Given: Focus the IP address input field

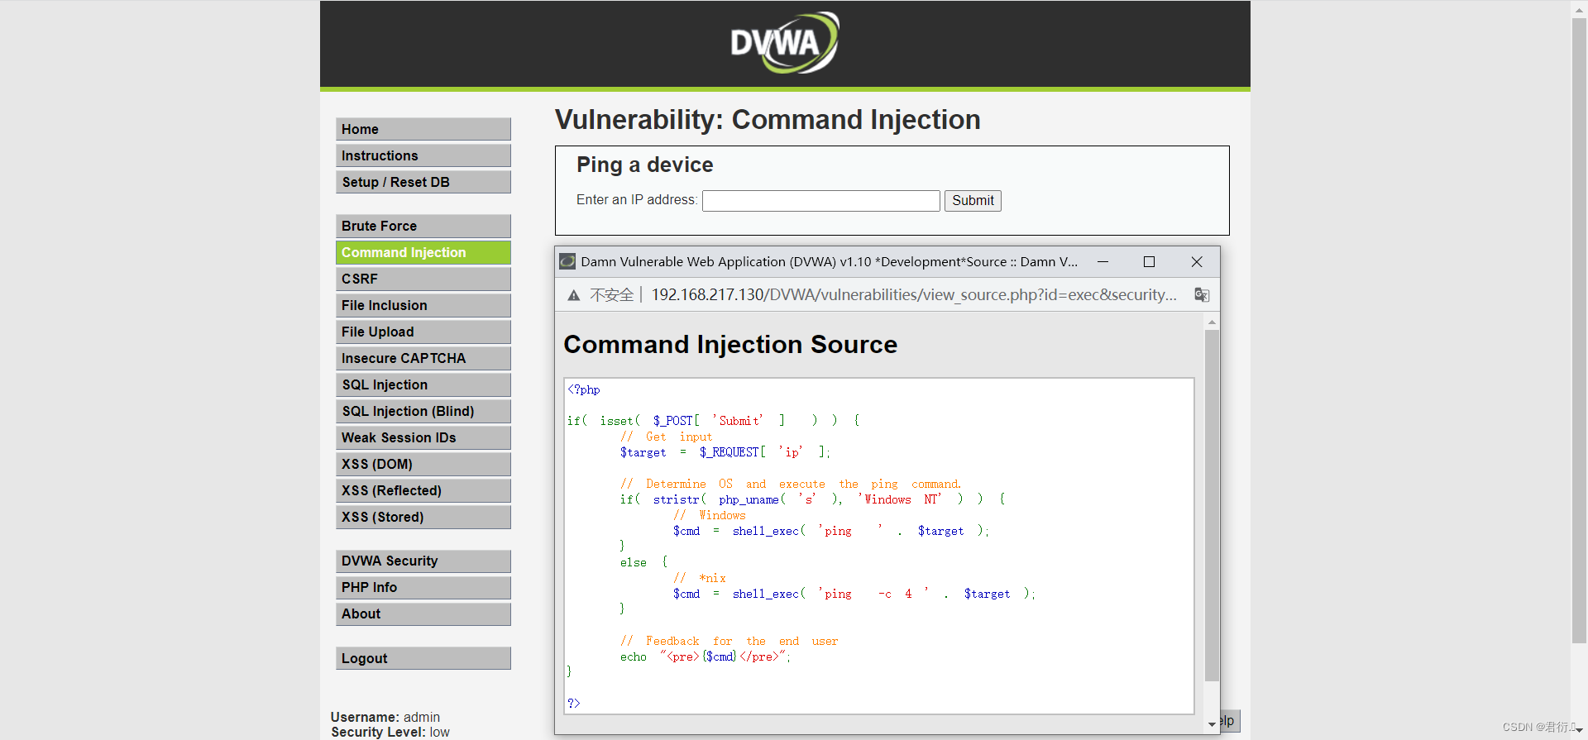Looking at the screenshot, I should [x=821, y=201].
